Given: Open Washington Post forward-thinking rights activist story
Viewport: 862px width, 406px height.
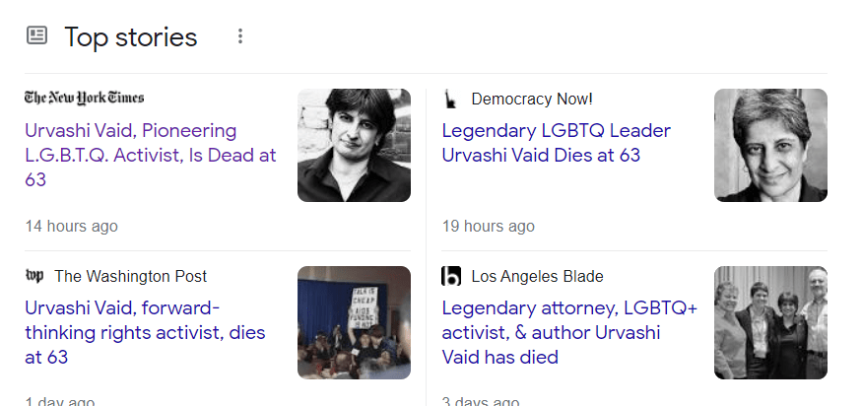Looking at the screenshot, I should [145, 332].
